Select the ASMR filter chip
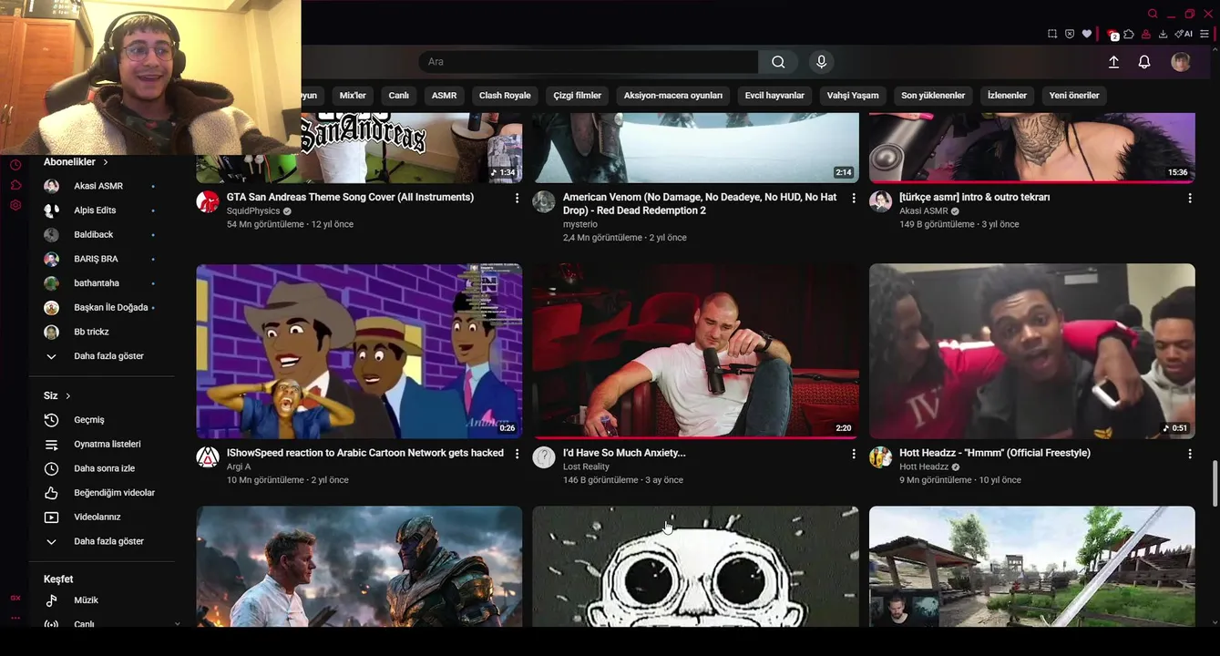Image resolution: width=1220 pixels, height=656 pixels. click(x=444, y=96)
